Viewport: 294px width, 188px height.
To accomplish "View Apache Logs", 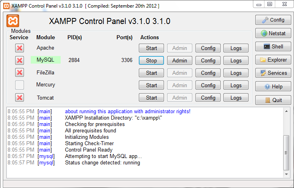I will pos(236,48).
